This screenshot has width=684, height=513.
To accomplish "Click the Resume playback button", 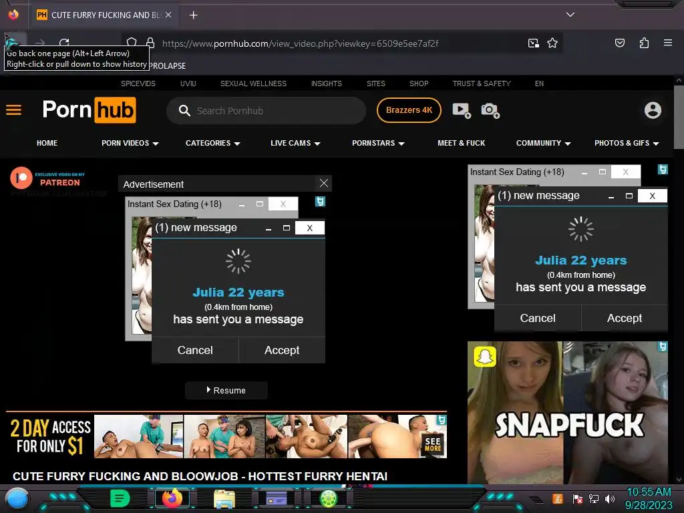I will pos(226,390).
